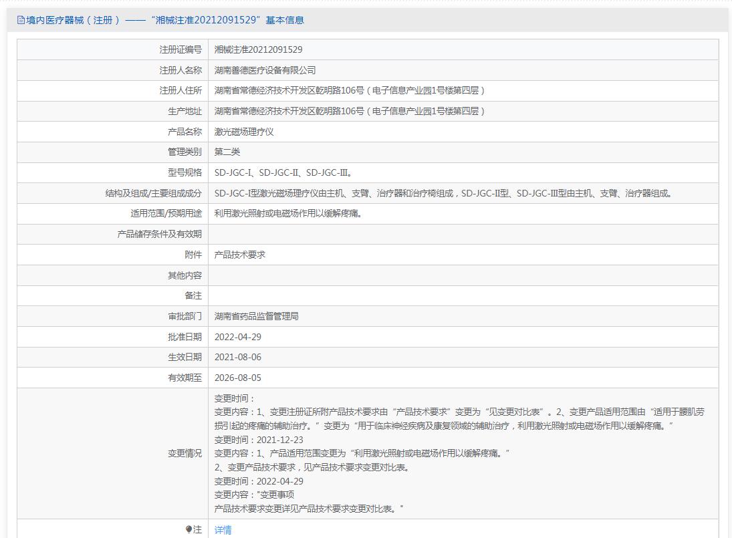Click registrant name 湖南善德医疗设备有限公司

click(x=265, y=70)
